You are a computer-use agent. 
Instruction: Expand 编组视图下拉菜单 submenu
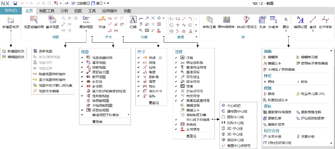click(128, 115)
